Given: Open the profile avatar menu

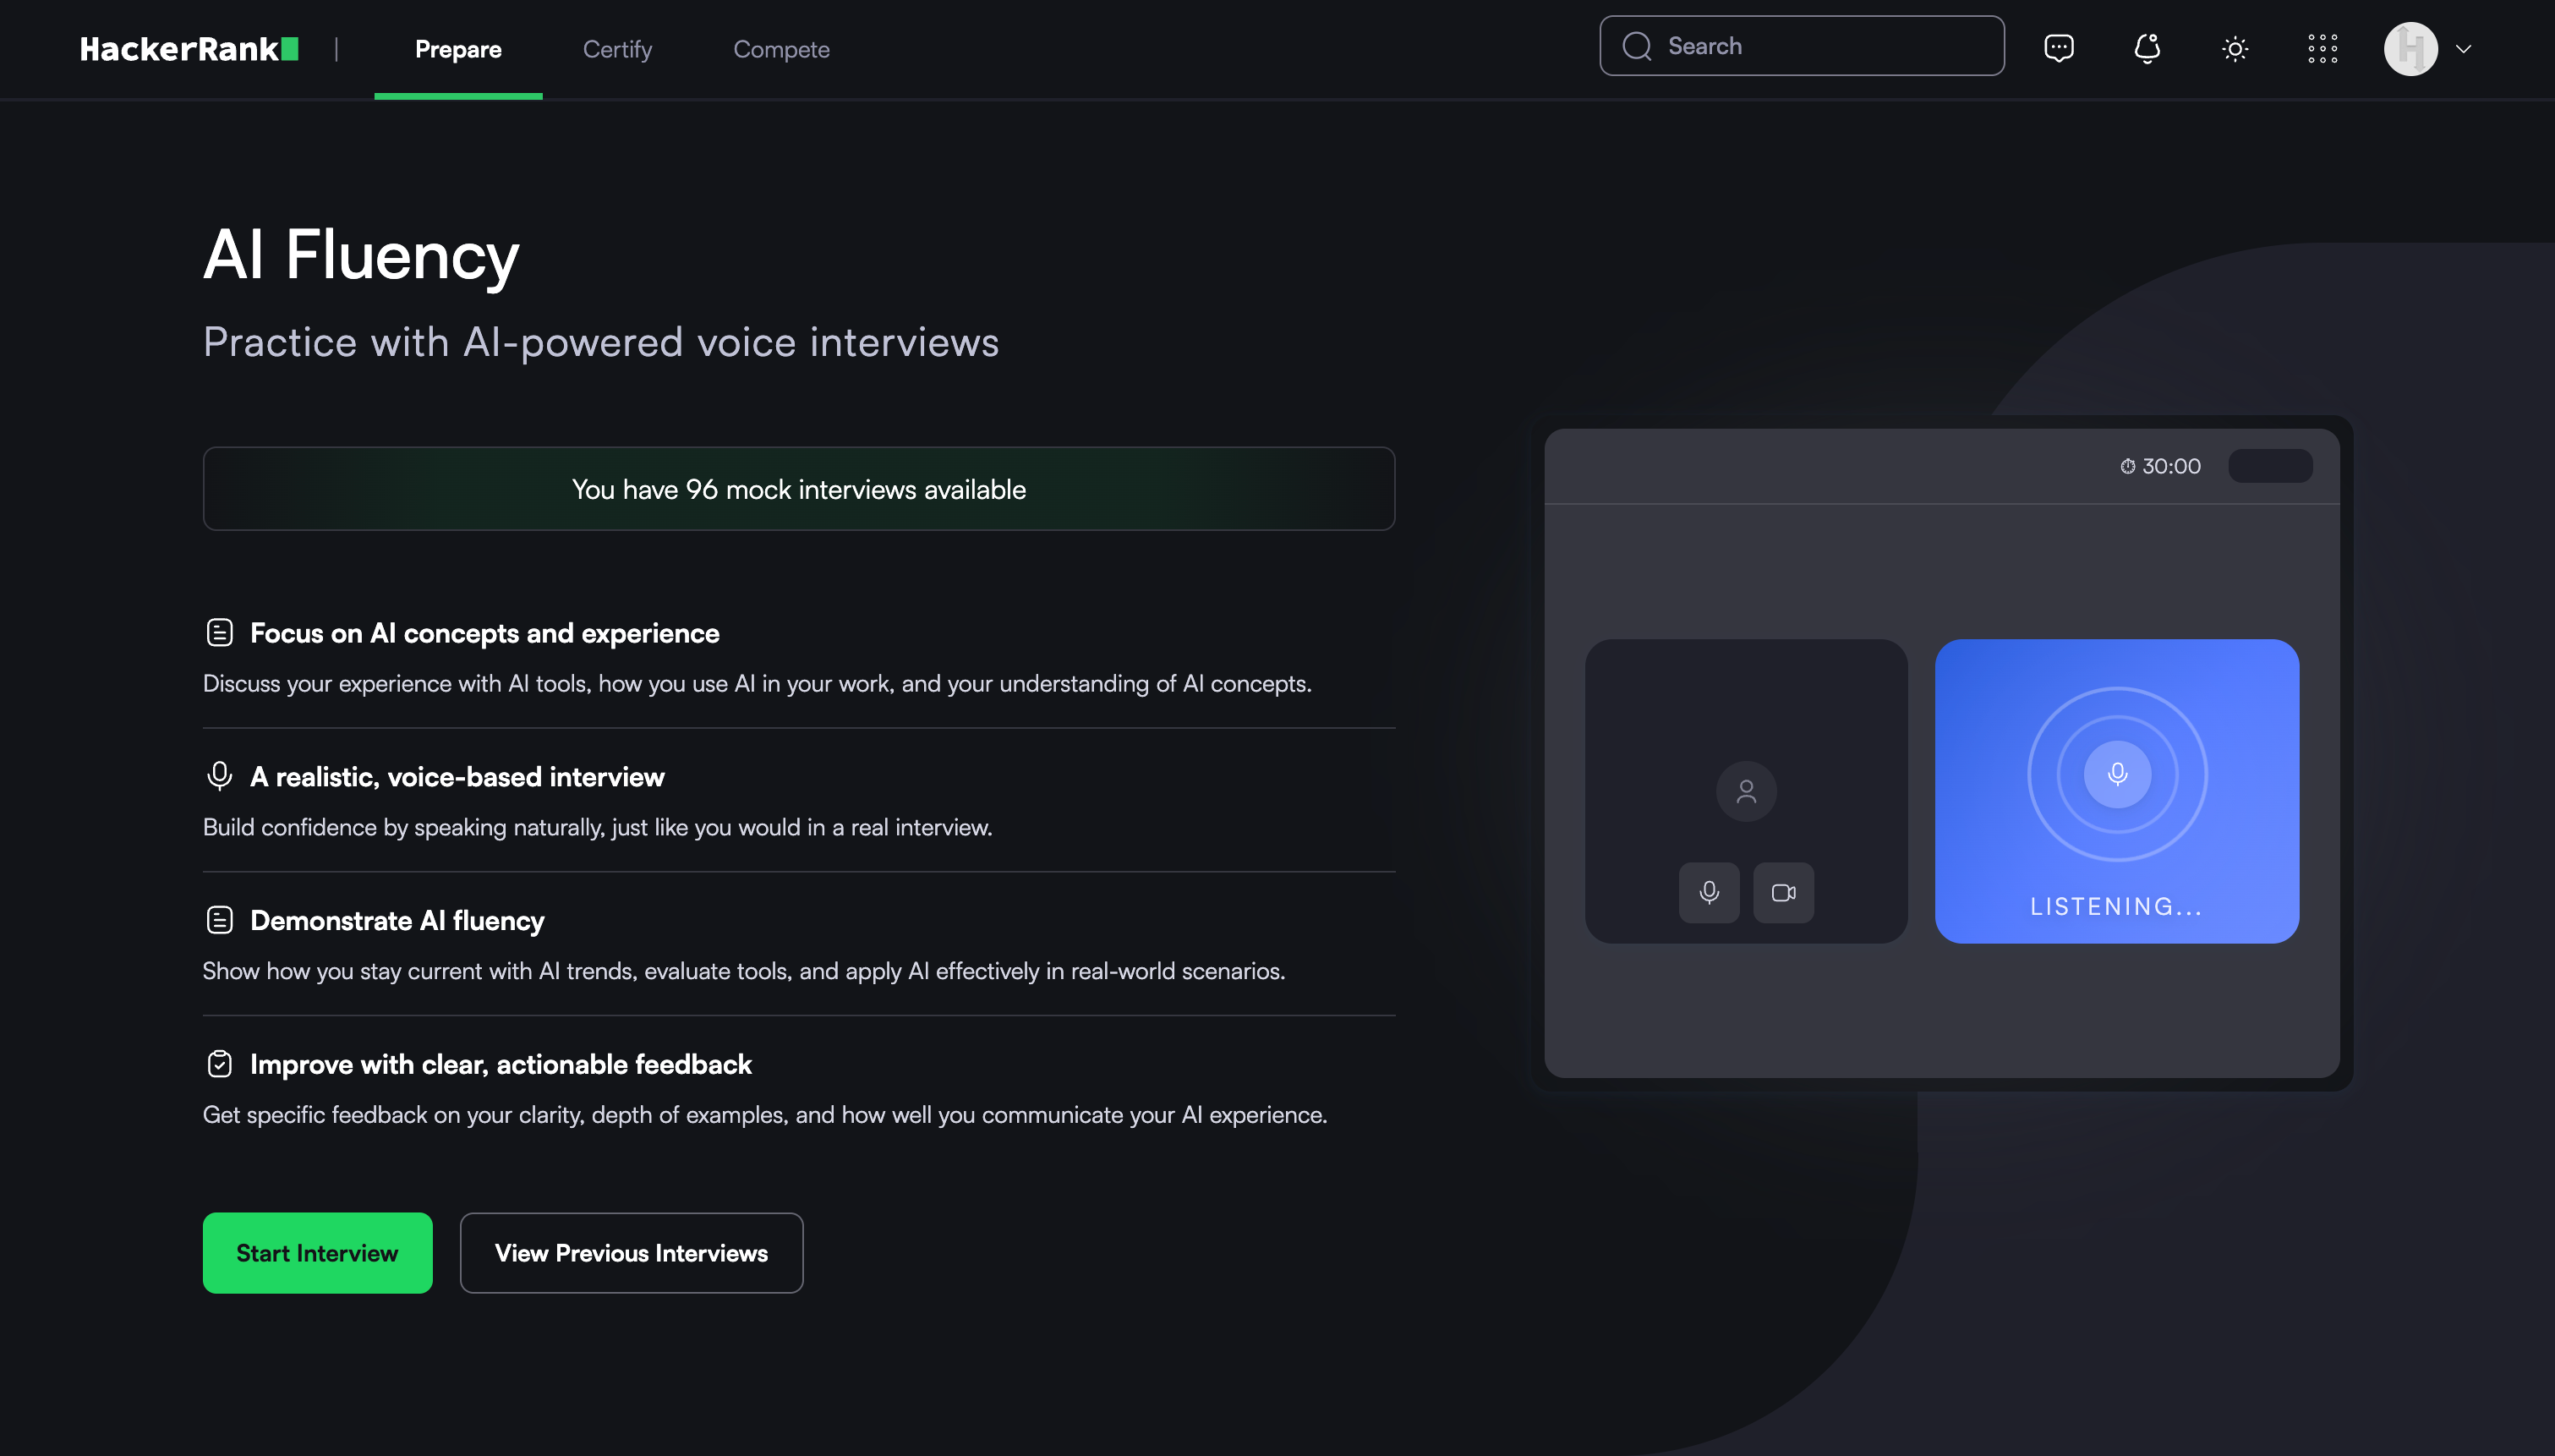Looking at the screenshot, I should click(2410, 49).
